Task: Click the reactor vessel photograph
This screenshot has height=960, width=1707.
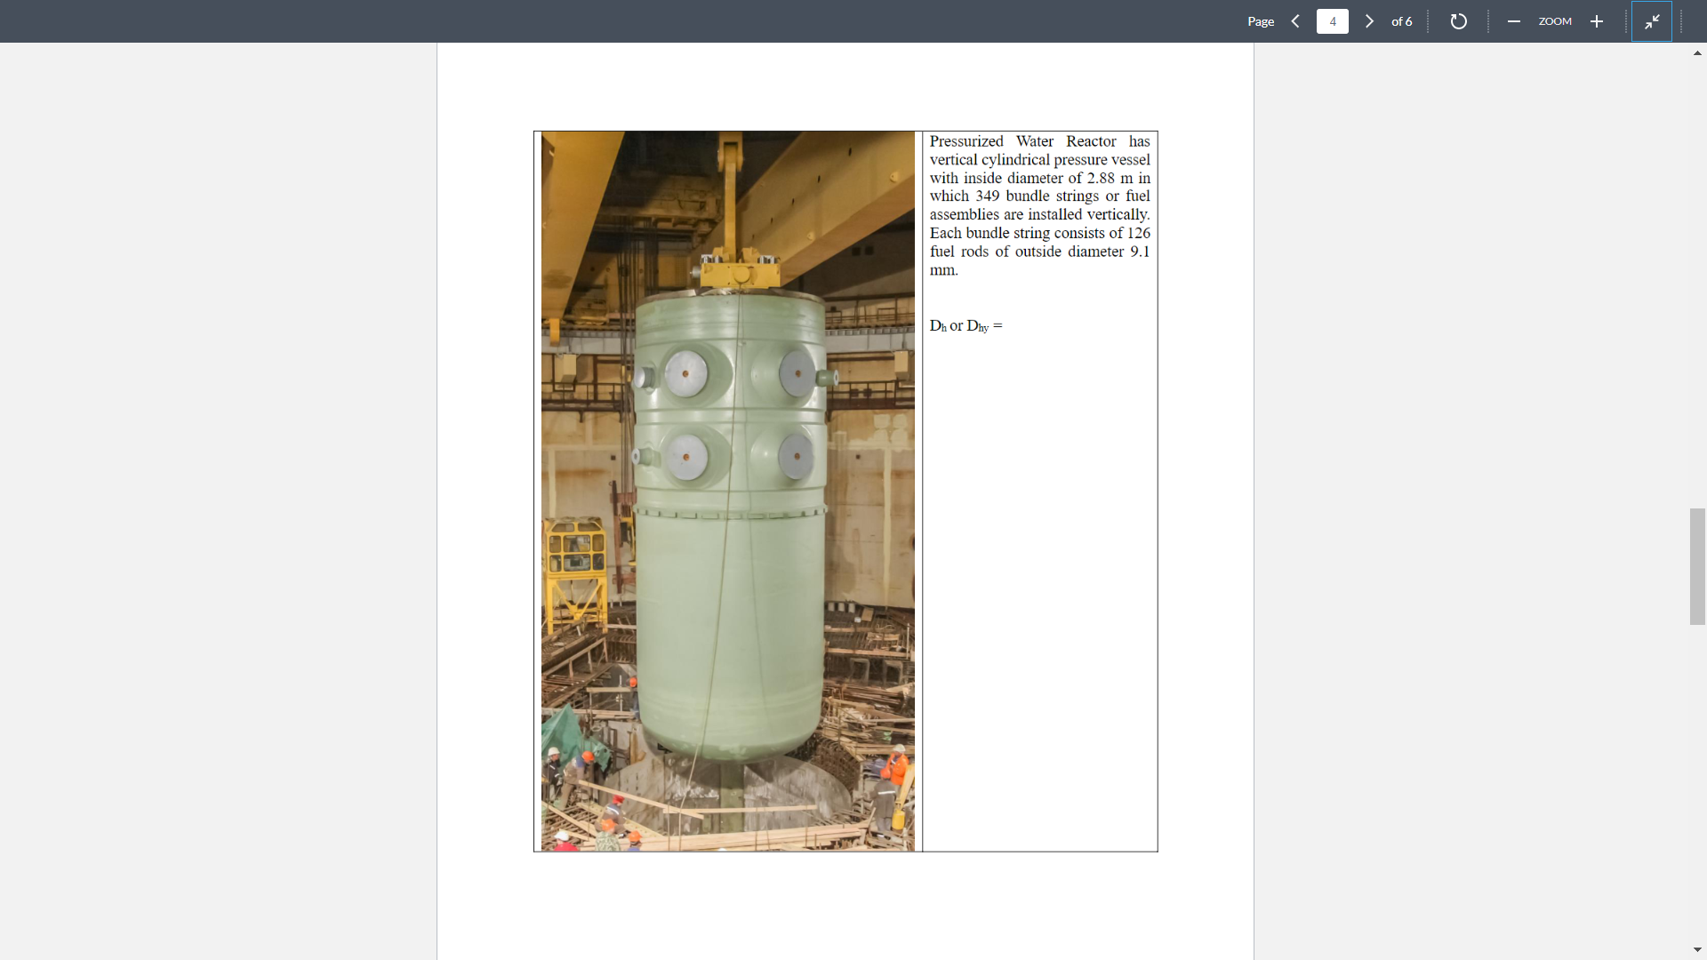Action: [x=729, y=489]
